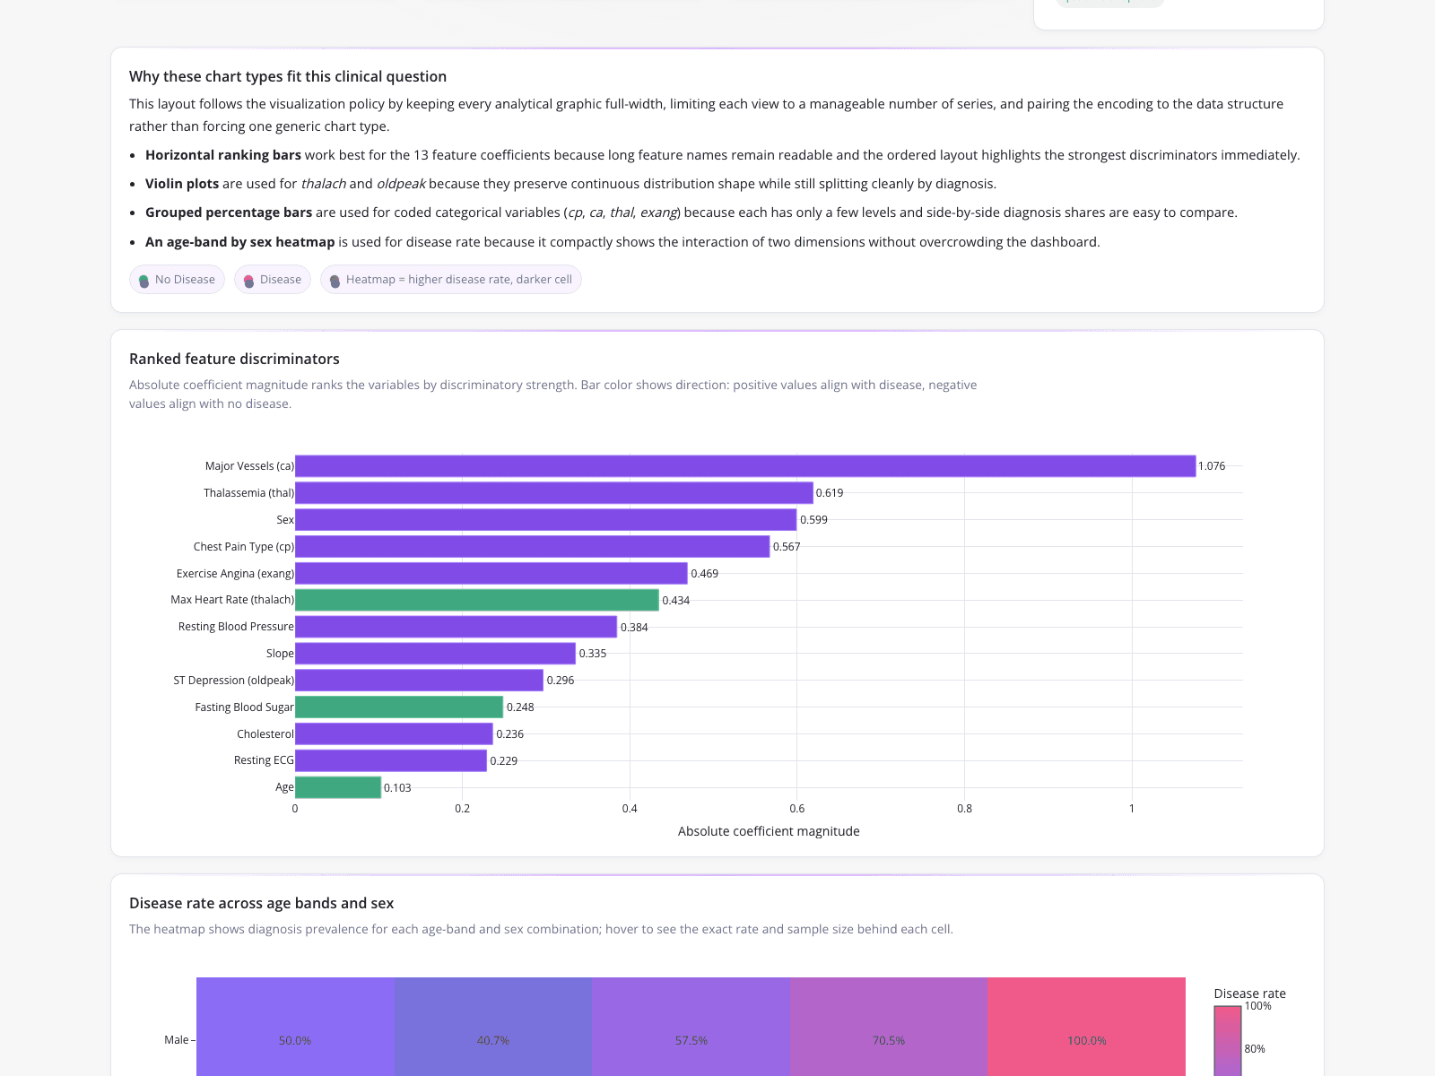Screen dimensions: 1435x1076
Task: Click the 0.567 value label
Action: point(787,547)
